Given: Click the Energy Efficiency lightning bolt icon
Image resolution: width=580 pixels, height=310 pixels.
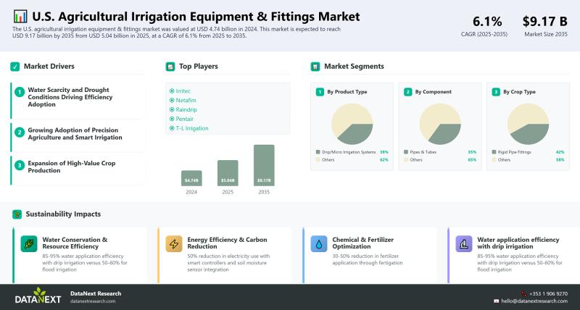Looking at the screenshot, I should 174,244.
